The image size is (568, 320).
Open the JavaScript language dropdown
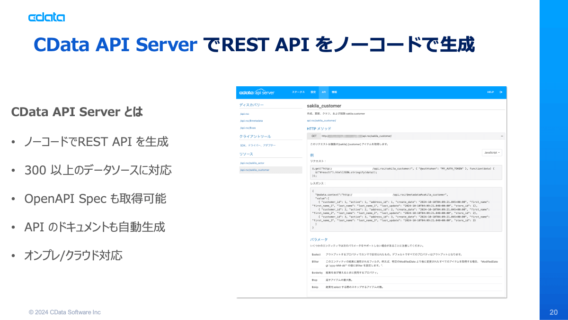[x=492, y=153]
